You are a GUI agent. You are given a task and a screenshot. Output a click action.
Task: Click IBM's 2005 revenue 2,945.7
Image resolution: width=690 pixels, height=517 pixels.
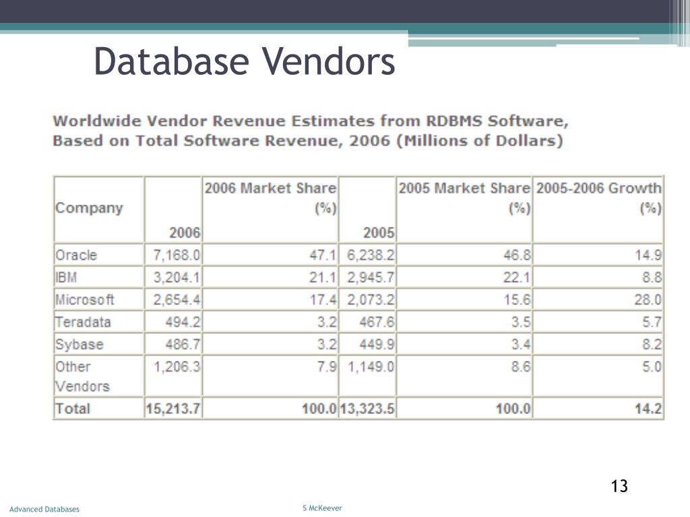click(371, 277)
